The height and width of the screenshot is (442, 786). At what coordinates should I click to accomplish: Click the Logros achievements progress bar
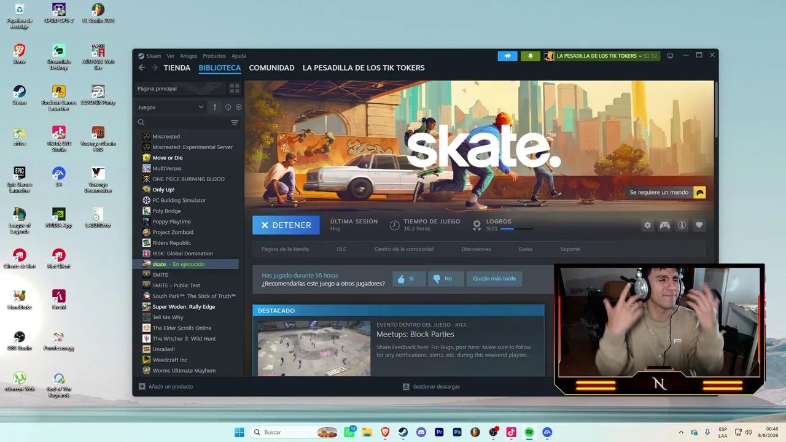516,229
